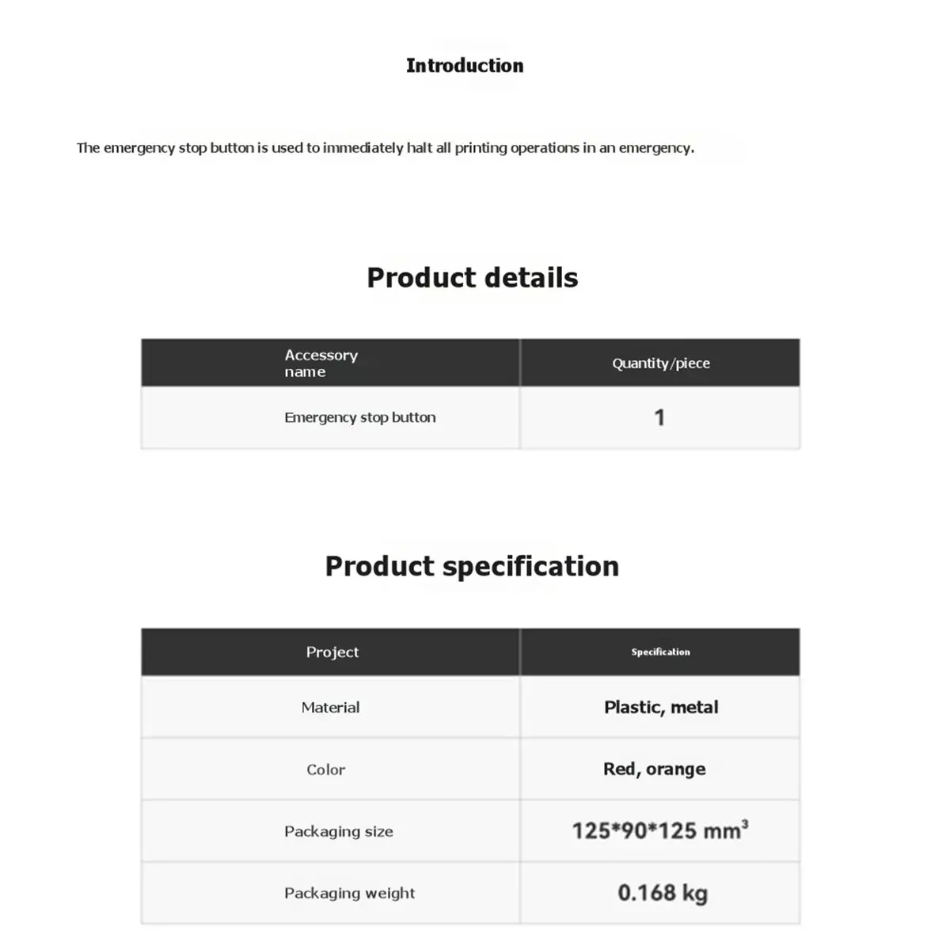
Task: Select the Project column header
Action: (x=330, y=652)
